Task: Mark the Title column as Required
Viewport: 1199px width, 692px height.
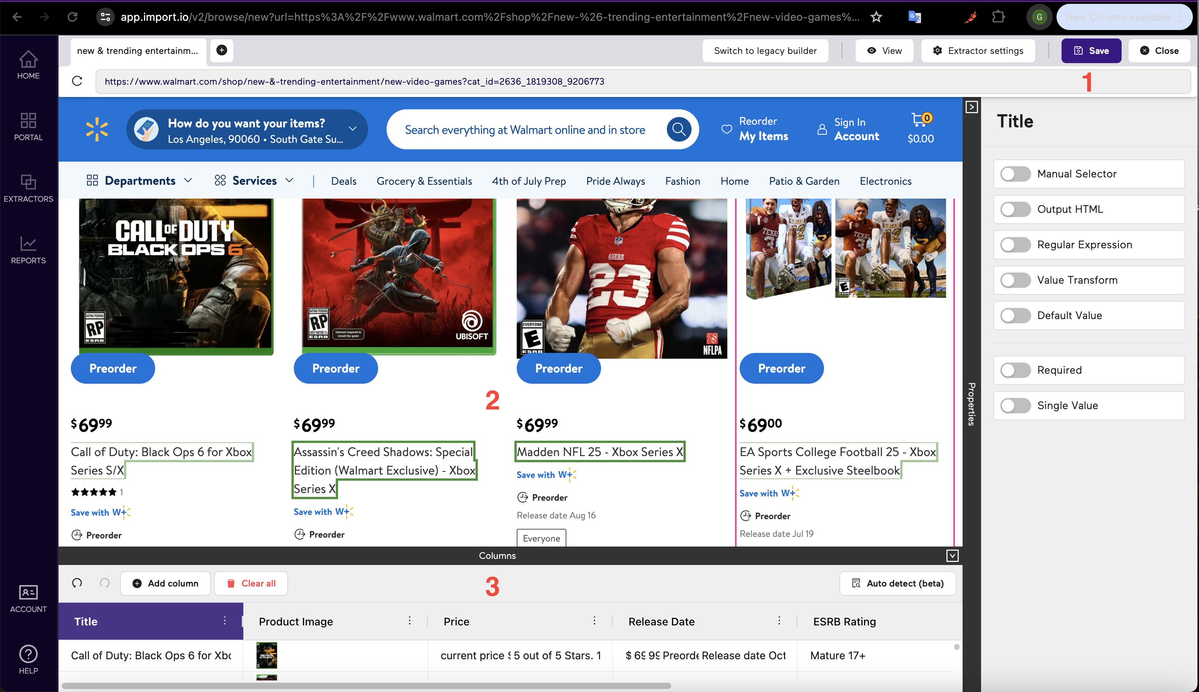Action: tap(1015, 370)
